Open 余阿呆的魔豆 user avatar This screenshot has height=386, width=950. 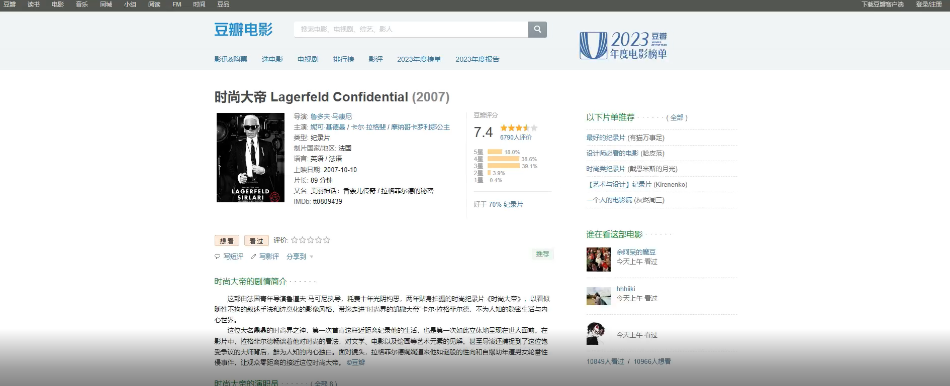[598, 260]
